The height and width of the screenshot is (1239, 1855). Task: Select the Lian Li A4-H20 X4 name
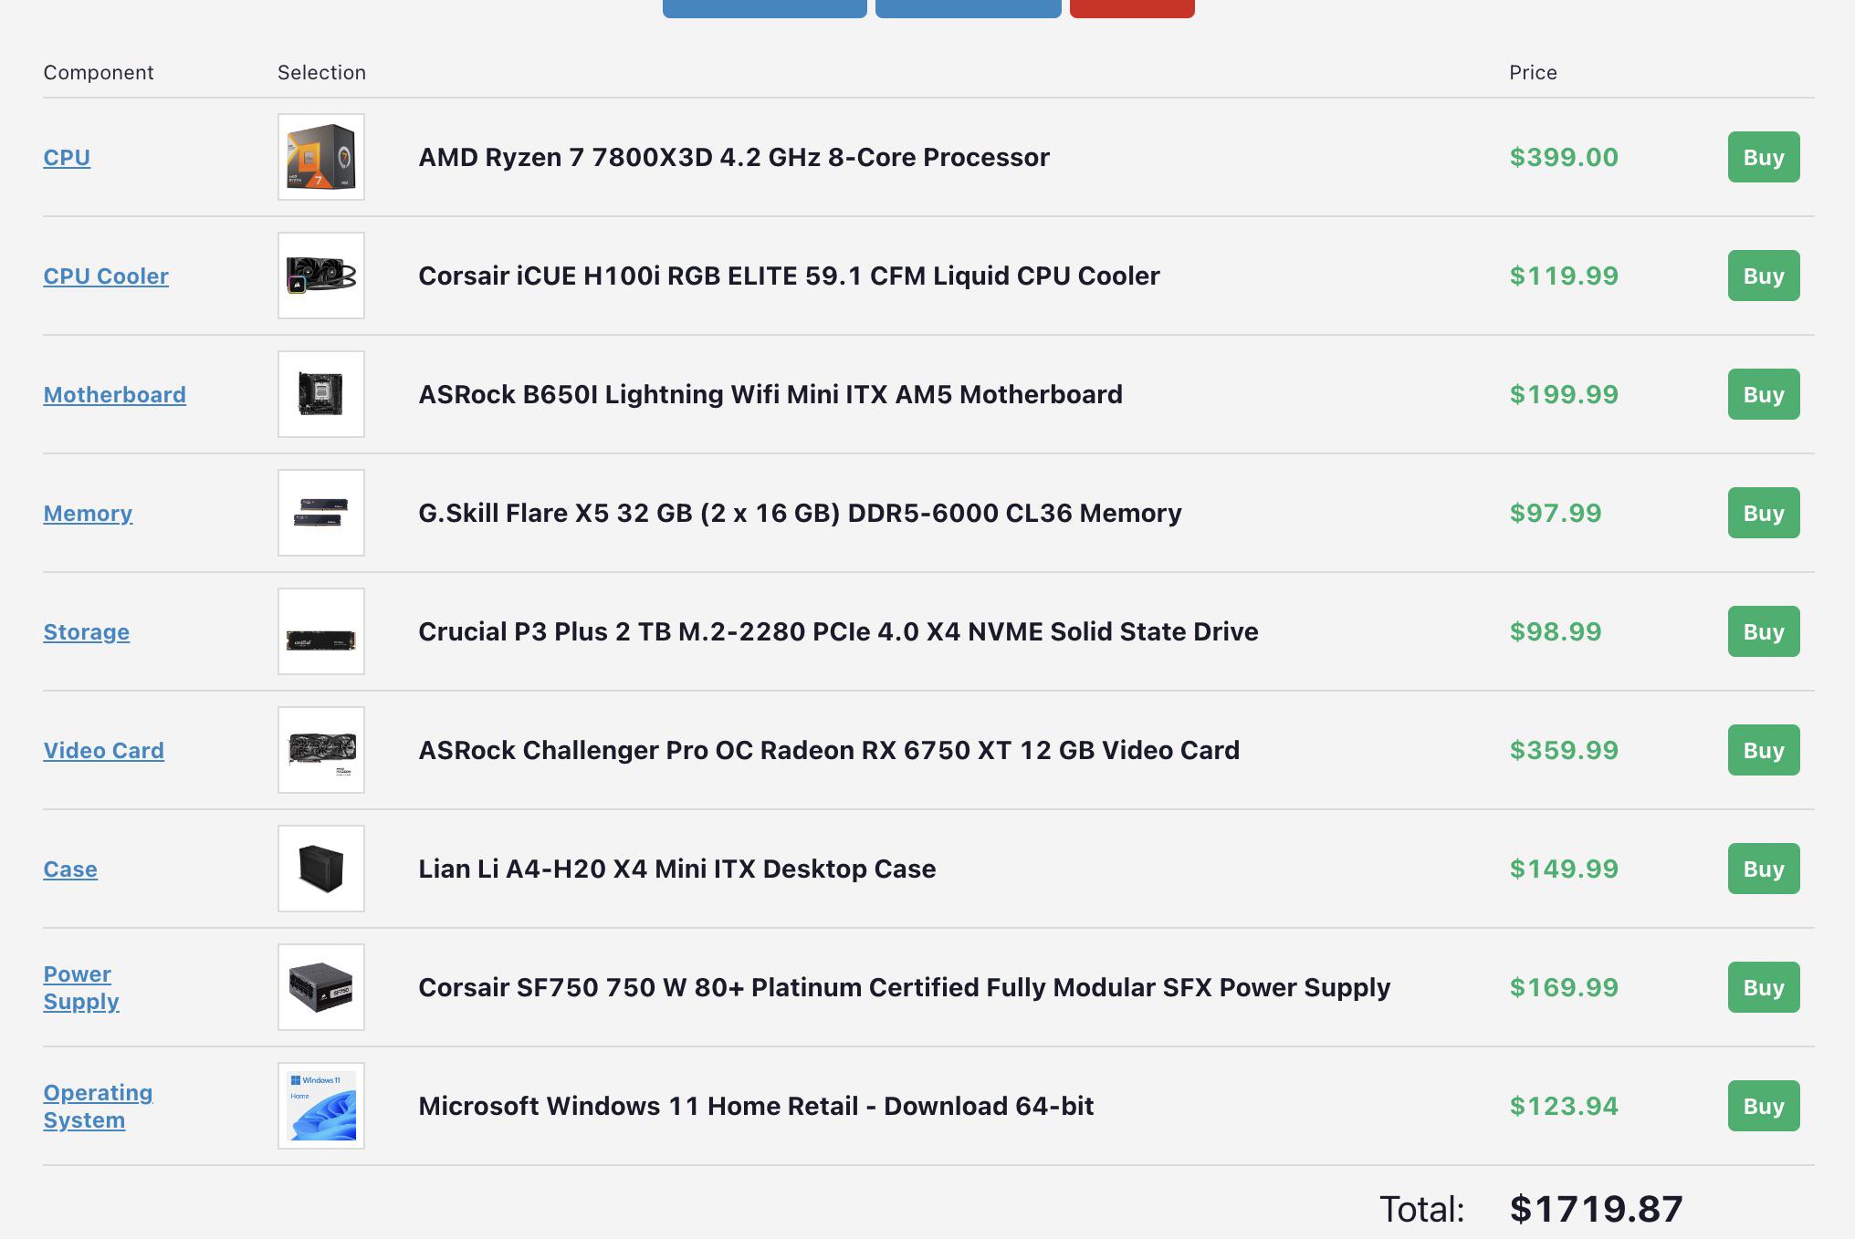(x=677, y=869)
